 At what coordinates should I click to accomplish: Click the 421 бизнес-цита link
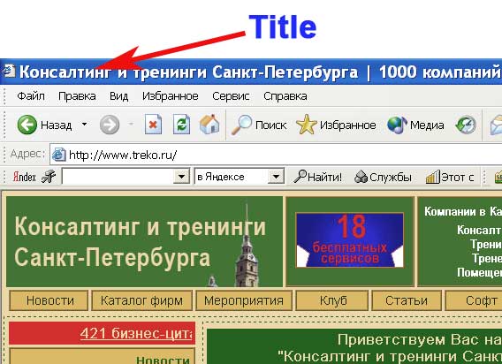pyautogui.click(x=136, y=333)
